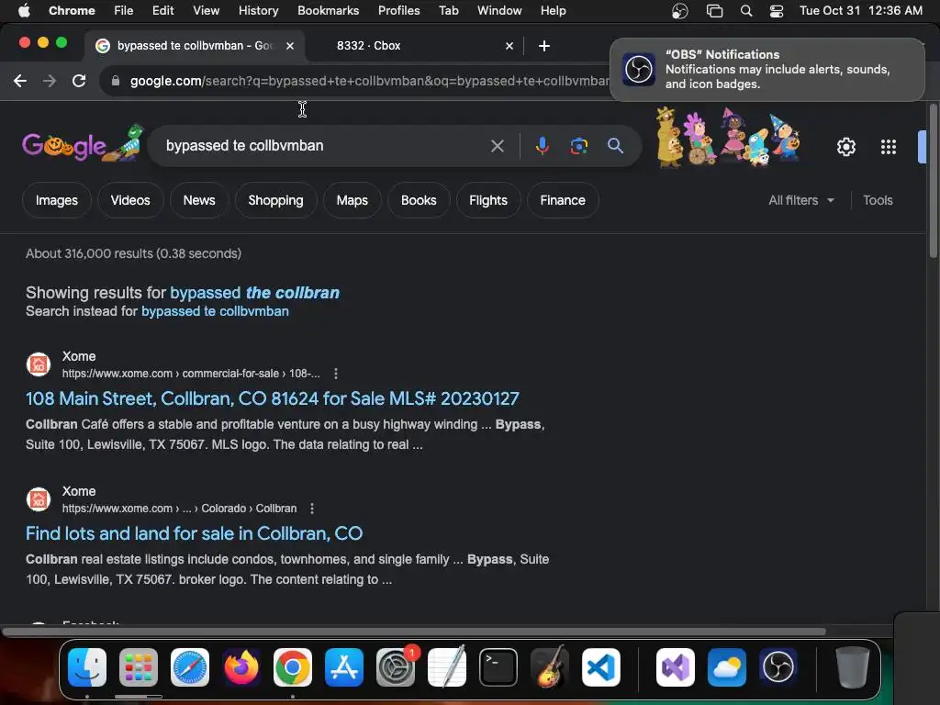Clear the search box with X
940x705 pixels.
[x=497, y=146]
